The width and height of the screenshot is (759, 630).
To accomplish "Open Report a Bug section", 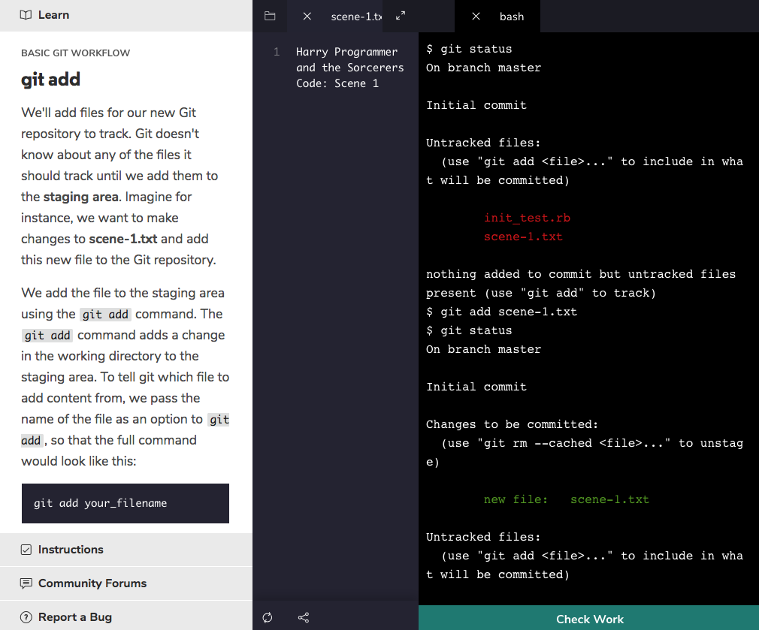I will coord(125,617).
